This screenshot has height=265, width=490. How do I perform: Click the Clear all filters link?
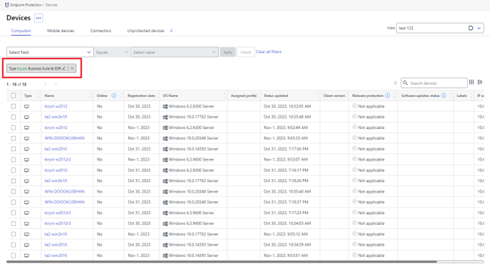coord(268,52)
